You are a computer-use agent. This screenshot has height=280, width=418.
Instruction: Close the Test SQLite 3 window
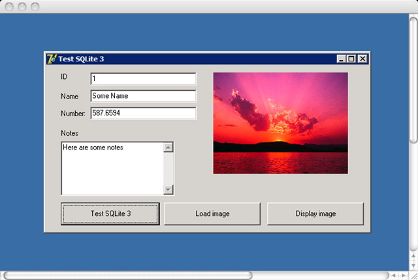tap(362, 59)
